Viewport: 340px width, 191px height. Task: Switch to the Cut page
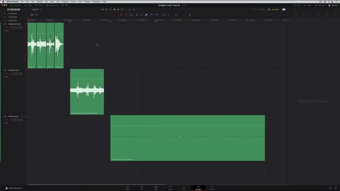pos(142,188)
